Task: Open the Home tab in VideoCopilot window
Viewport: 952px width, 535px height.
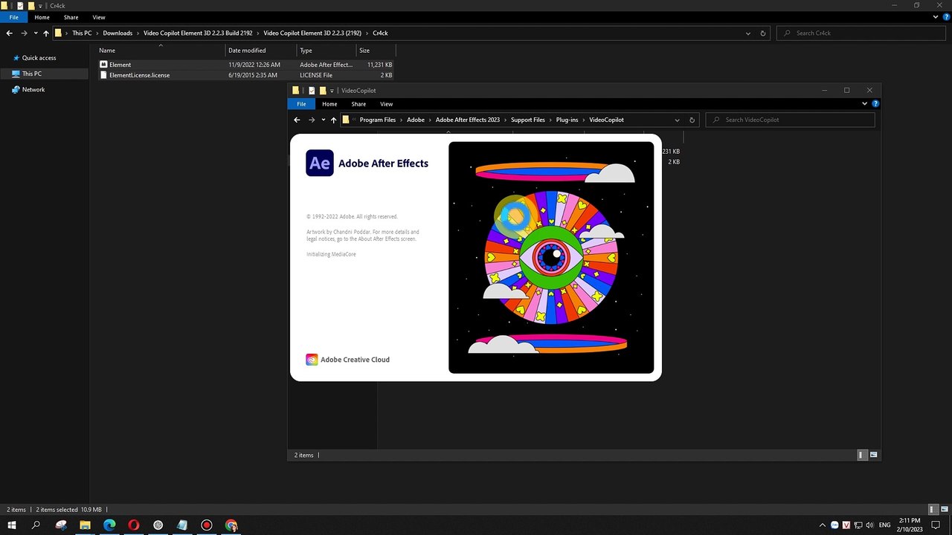Action: [x=329, y=104]
